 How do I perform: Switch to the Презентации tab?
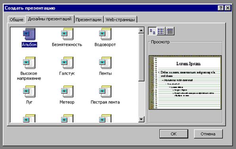88,19
